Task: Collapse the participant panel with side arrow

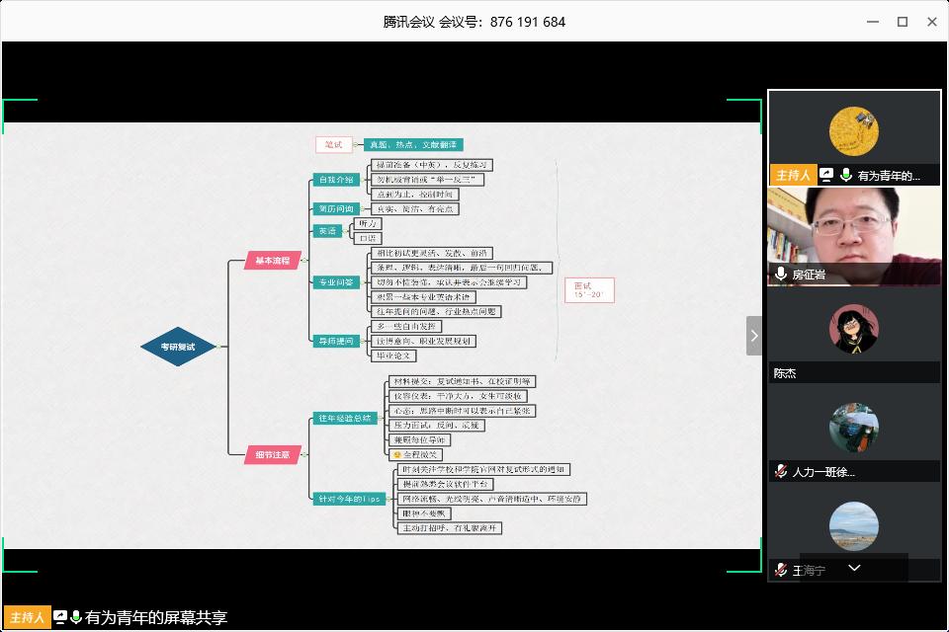Action: pyautogui.click(x=754, y=336)
